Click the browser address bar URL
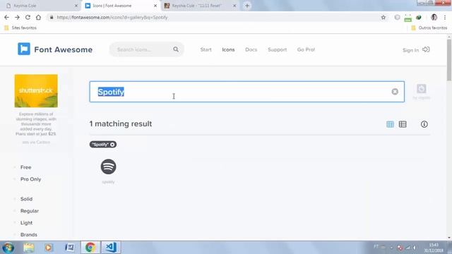 pos(112,18)
